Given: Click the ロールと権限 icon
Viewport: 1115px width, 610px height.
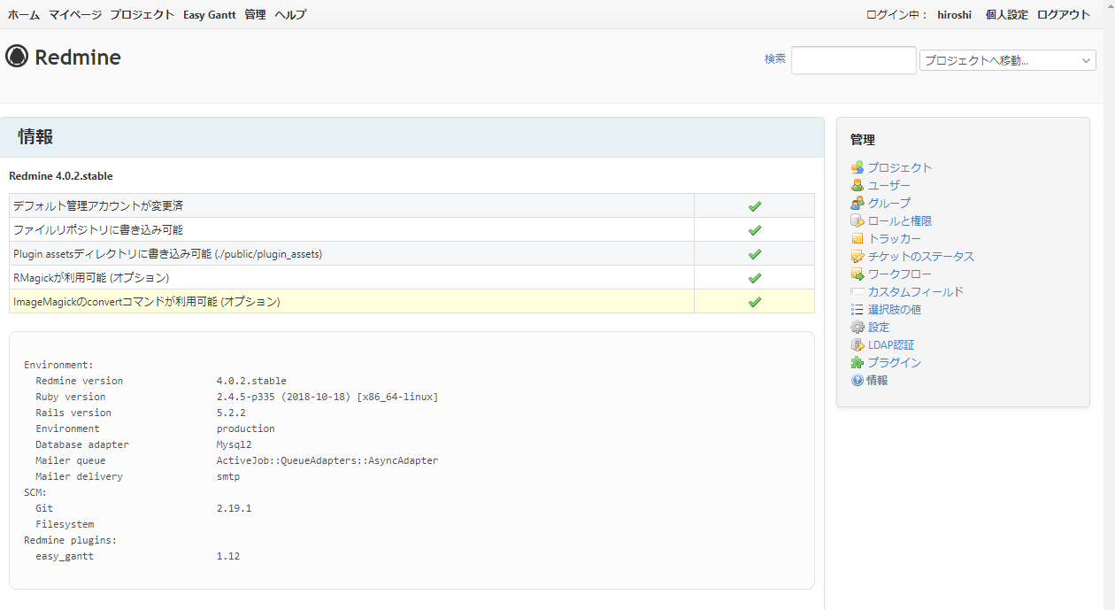Looking at the screenshot, I should pyautogui.click(x=857, y=220).
